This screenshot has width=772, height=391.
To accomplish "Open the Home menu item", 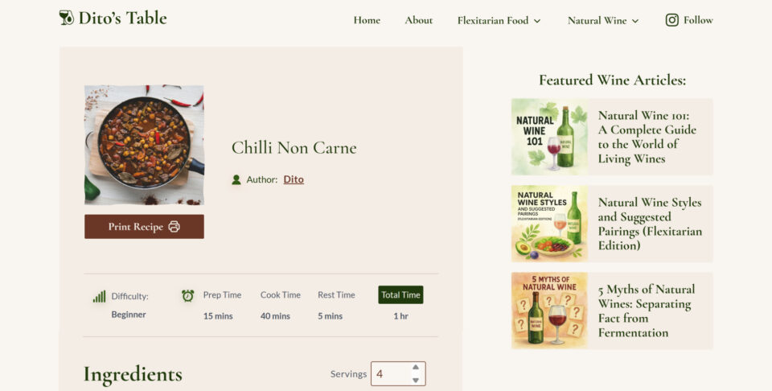I will click(367, 20).
